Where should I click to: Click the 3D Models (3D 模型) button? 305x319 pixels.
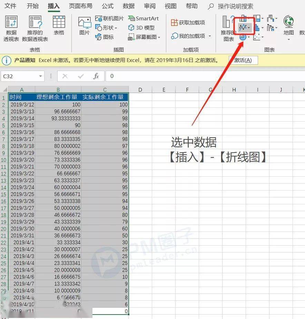(141, 28)
